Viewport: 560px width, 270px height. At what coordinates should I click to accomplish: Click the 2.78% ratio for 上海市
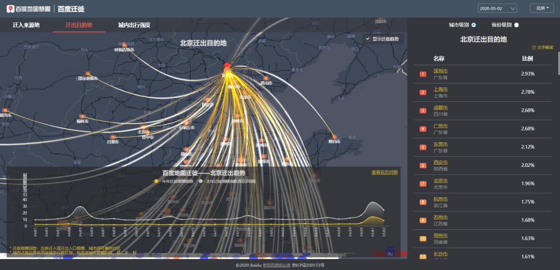pos(527,92)
